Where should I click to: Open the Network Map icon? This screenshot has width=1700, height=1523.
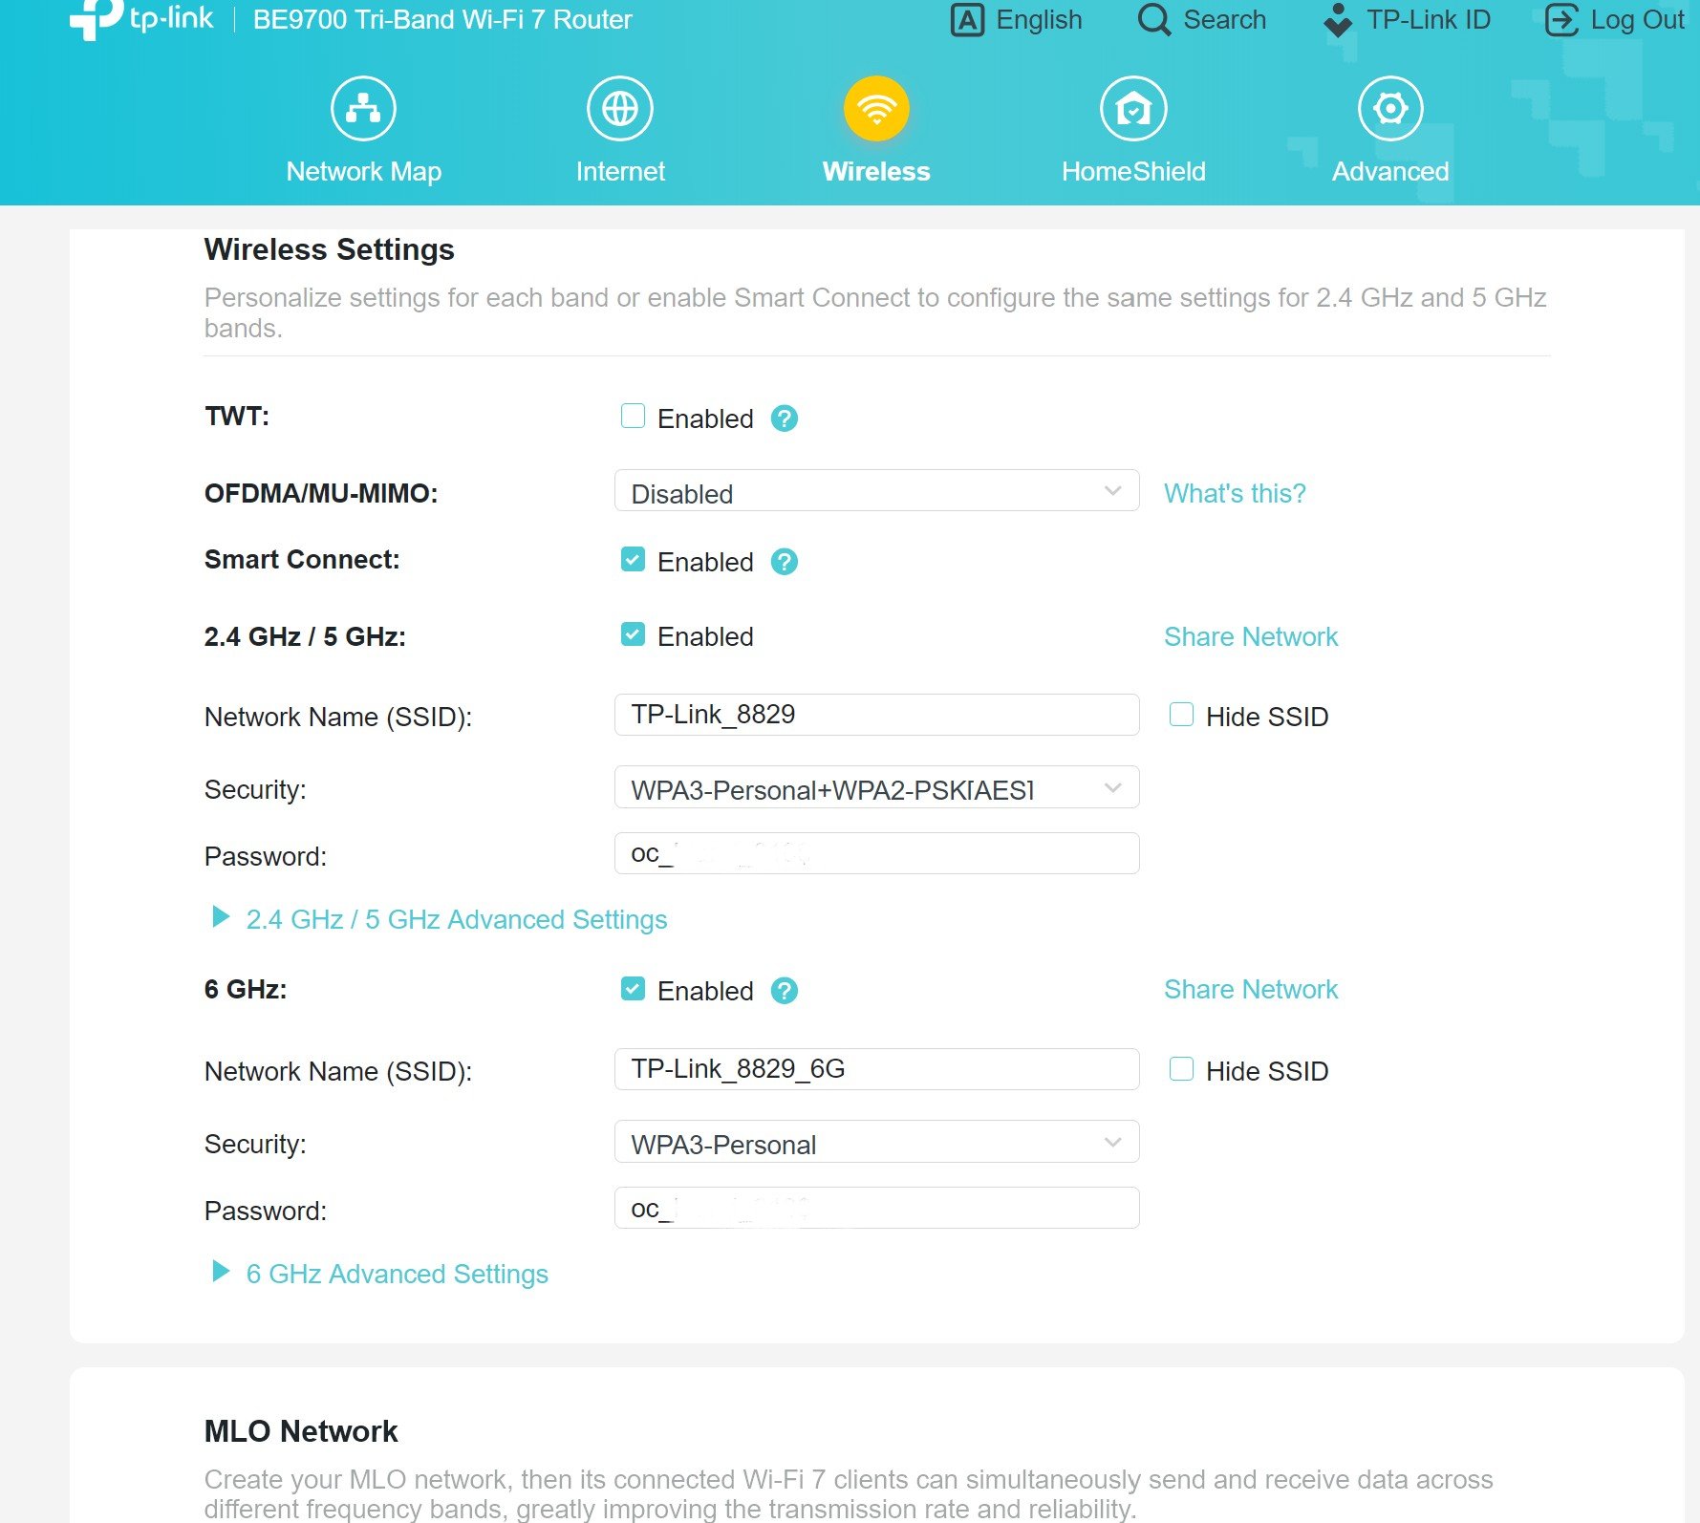363,109
